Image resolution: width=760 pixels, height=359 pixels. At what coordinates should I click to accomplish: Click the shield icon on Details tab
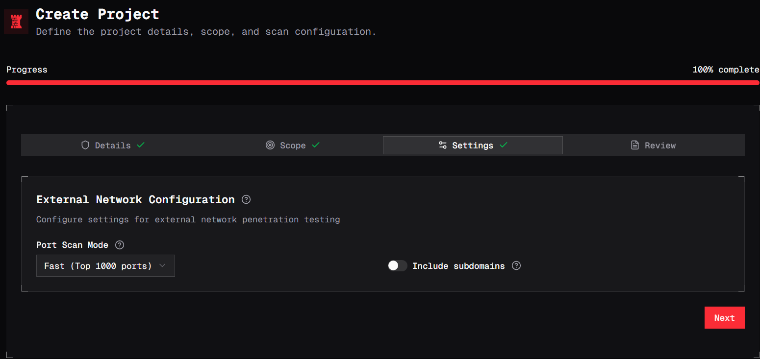(x=85, y=145)
